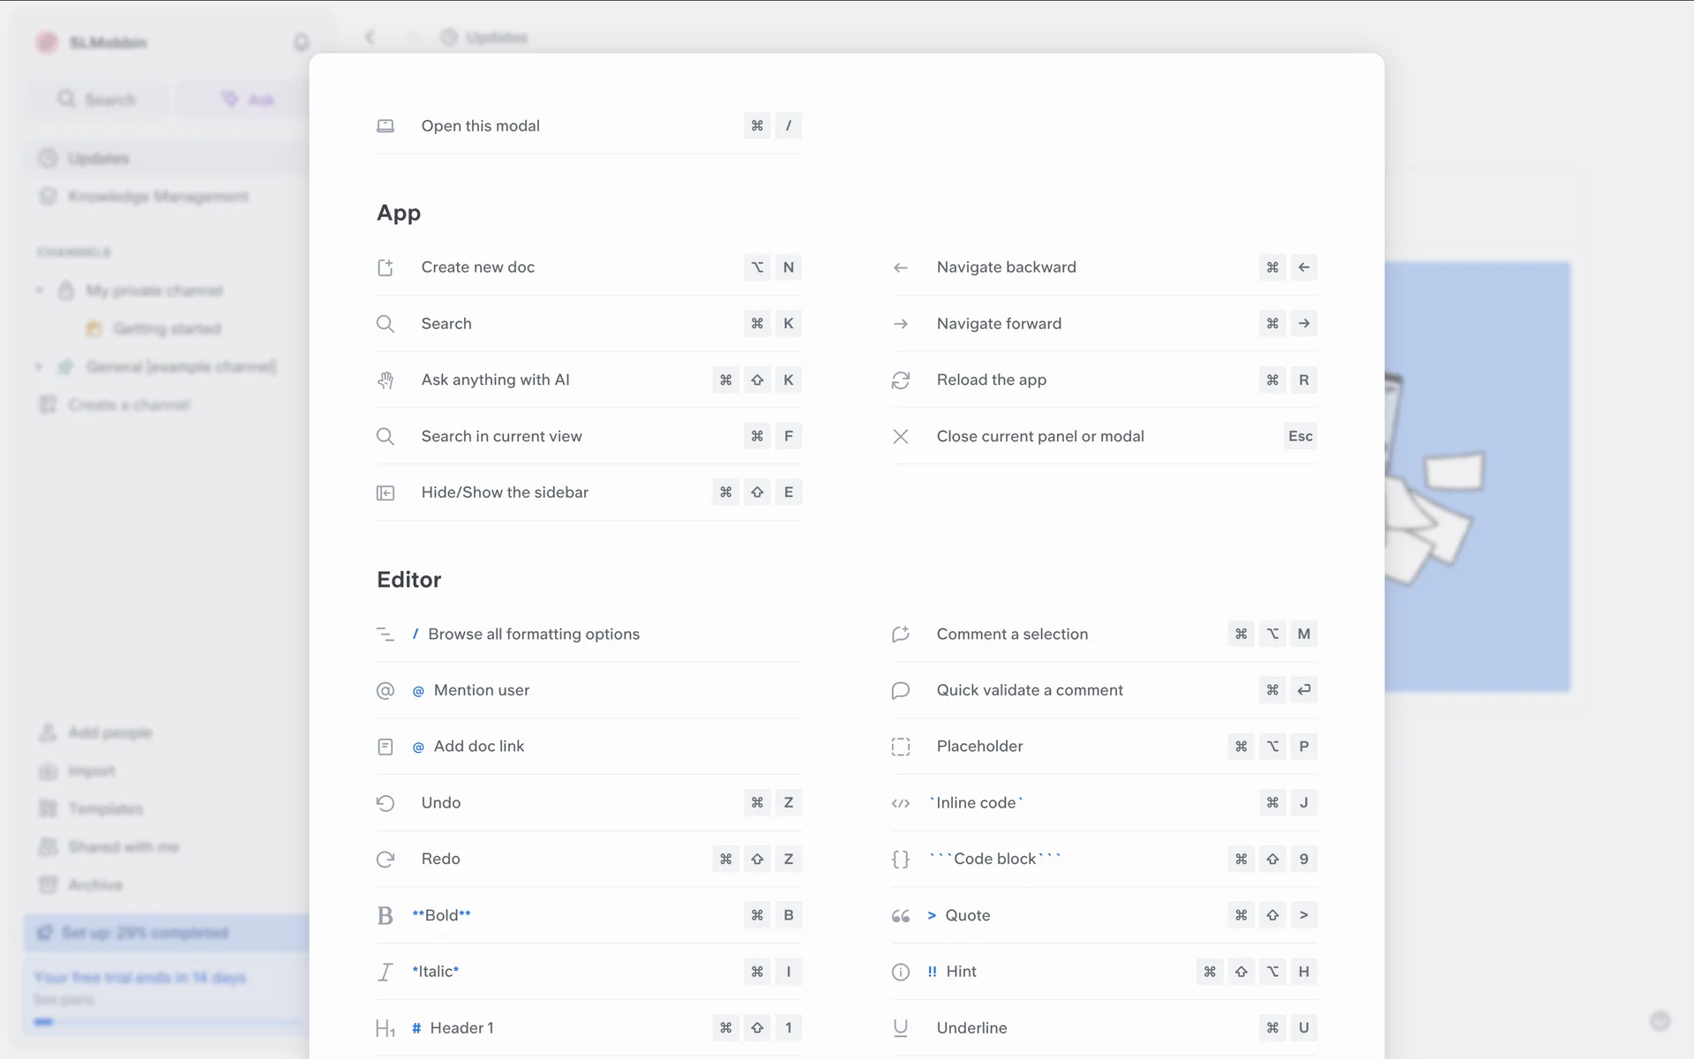Screen dimensions: 1694x1059
Task: Click the Reload the app icon
Action: tap(900, 380)
